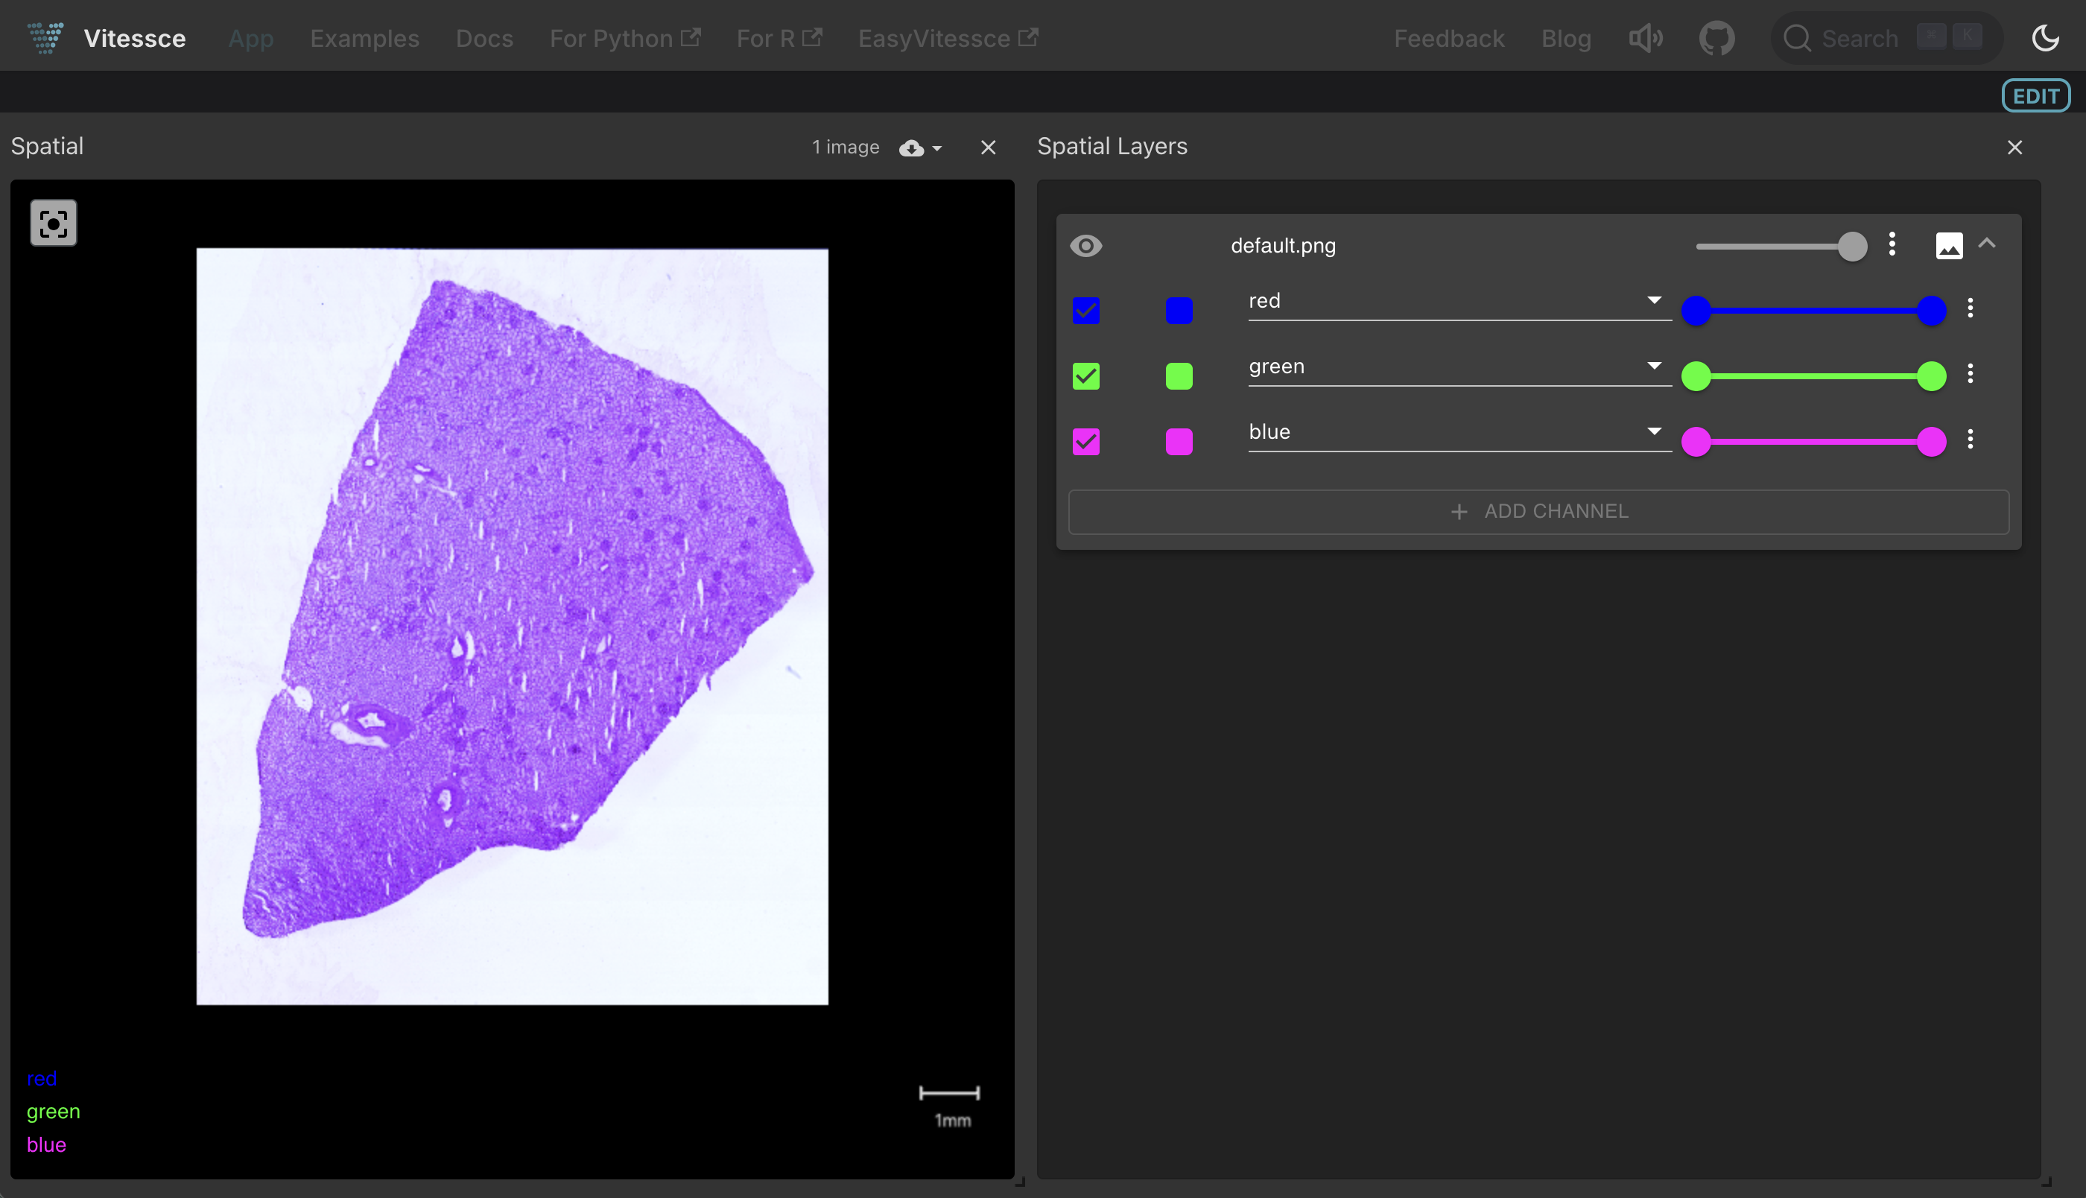Open red channel options three-dot menu

[1970, 308]
